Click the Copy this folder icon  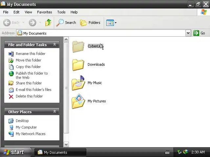pyautogui.click(x=11, y=67)
